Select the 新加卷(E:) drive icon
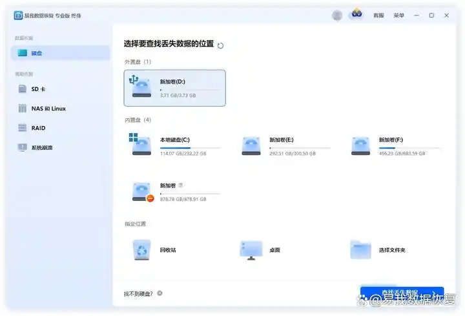The height and width of the screenshot is (316, 465). (x=251, y=145)
